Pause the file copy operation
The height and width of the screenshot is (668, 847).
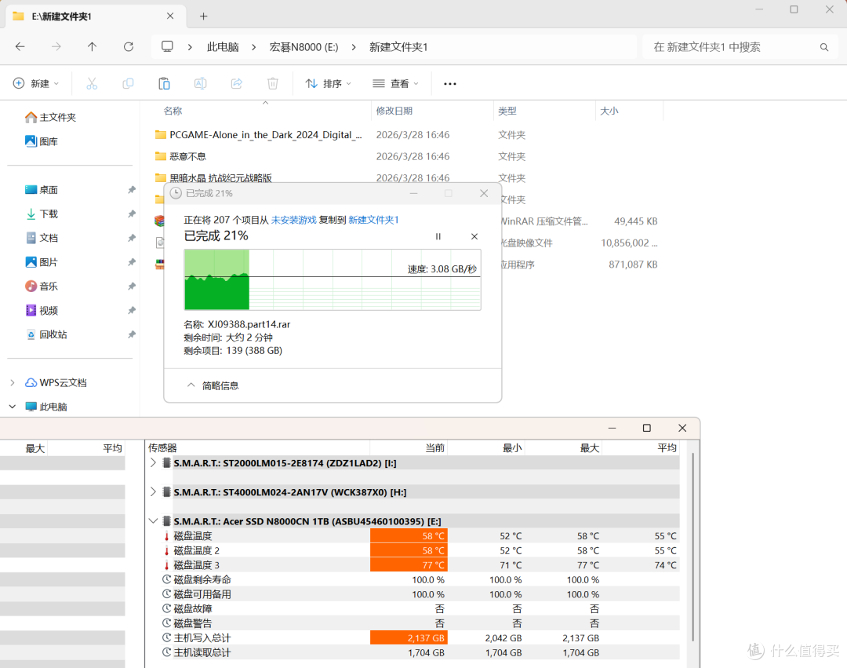[438, 237]
